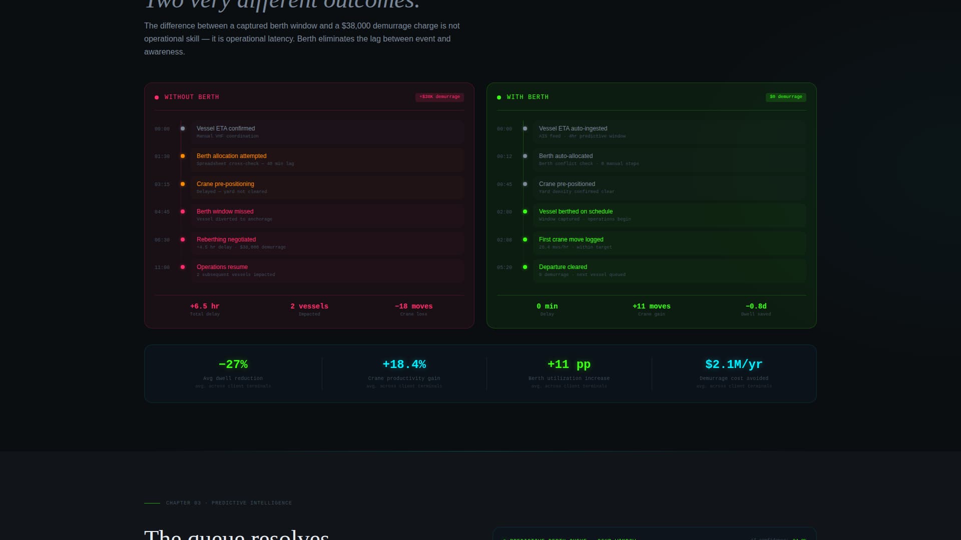Viewport: 961px width, 540px height.
Task: Click the +6.5 hr total delay stat
Action: point(205,306)
